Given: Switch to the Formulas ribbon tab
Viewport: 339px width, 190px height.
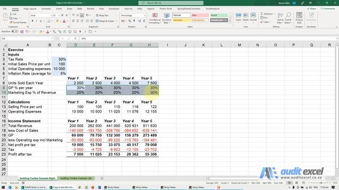Looking at the screenshot, I should [46, 9].
